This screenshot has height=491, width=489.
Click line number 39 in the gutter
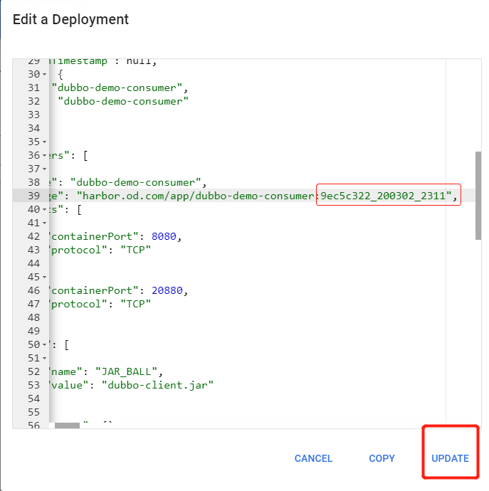[x=33, y=196]
